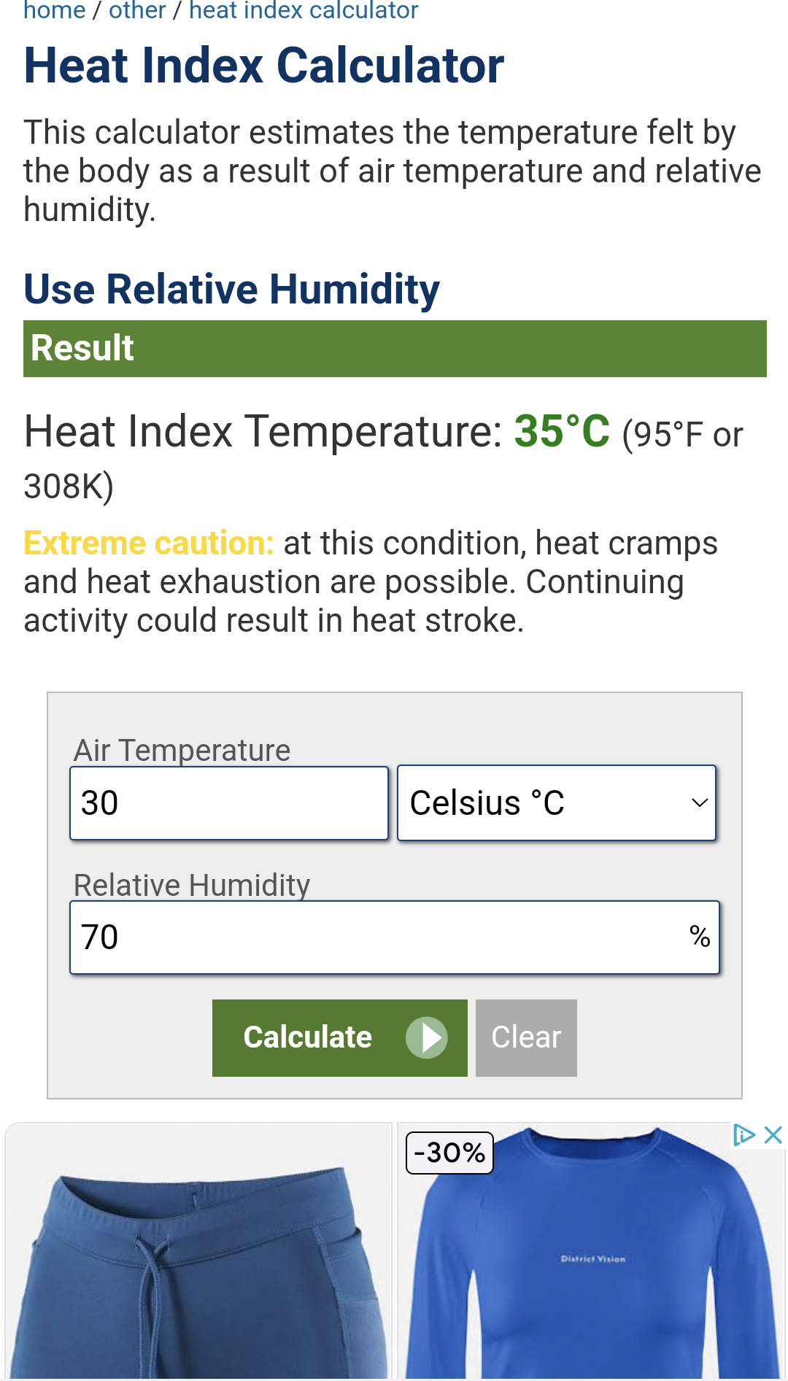Open the Celsius °C unit dropdown

[x=556, y=803]
